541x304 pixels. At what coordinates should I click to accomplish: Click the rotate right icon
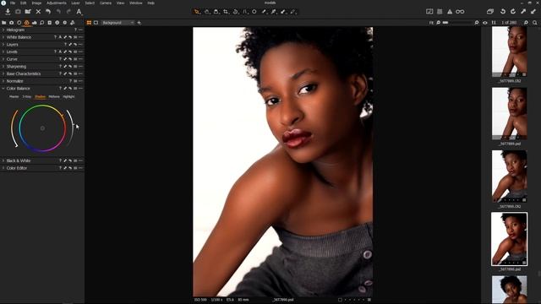[x=513, y=12]
